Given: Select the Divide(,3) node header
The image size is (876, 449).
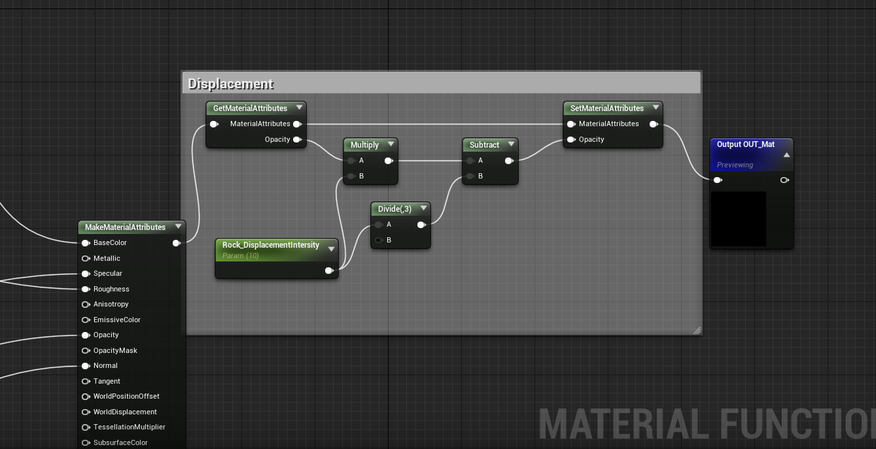Looking at the screenshot, I should click(394, 209).
